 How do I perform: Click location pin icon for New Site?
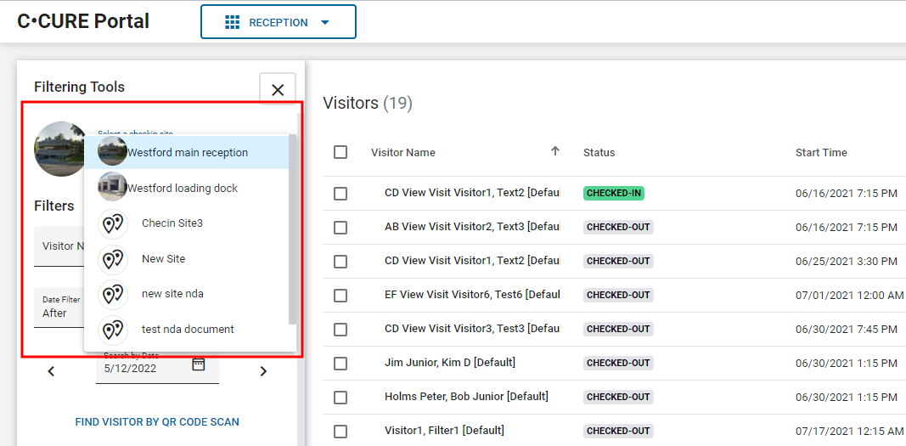coord(113,259)
